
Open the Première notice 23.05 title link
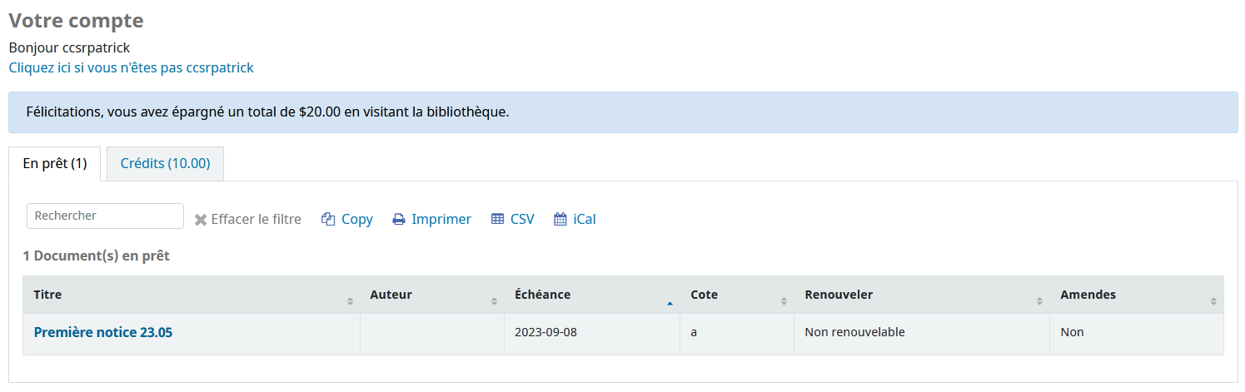click(103, 333)
